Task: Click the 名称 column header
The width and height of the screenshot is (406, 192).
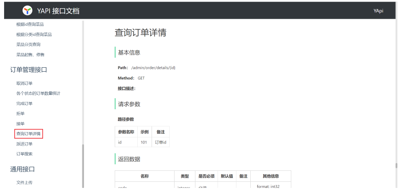Action: coord(145,176)
